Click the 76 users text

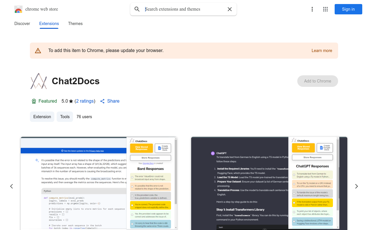pyautogui.click(x=84, y=117)
